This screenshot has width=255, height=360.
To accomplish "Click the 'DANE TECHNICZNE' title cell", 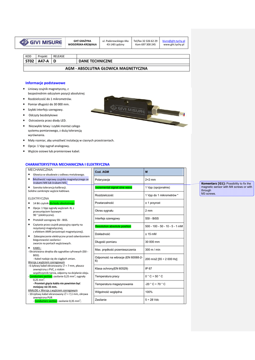I will coord(95,61).
